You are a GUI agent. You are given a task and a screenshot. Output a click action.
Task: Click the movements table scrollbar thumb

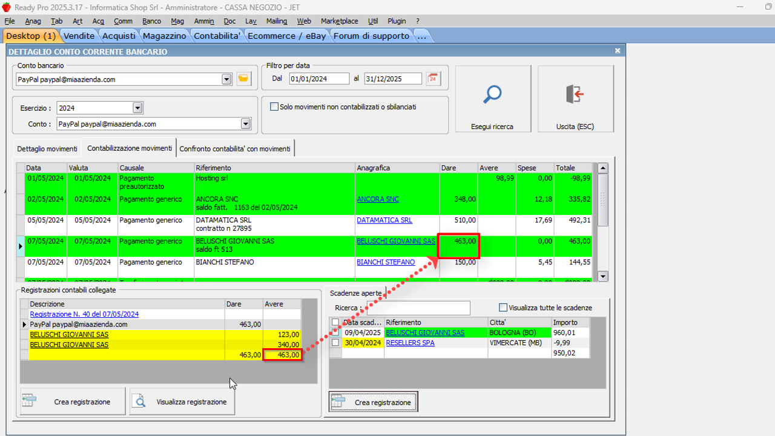(x=602, y=200)
